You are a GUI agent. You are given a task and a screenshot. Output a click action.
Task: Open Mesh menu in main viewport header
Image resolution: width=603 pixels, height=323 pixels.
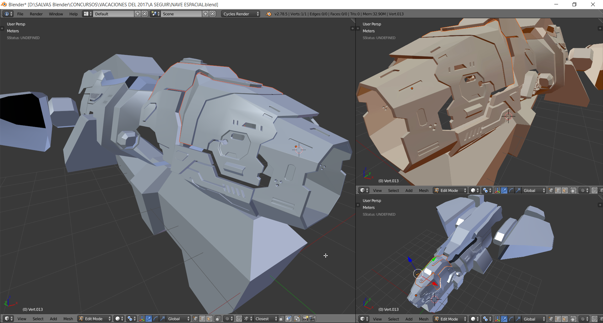[x=68, y=319]
